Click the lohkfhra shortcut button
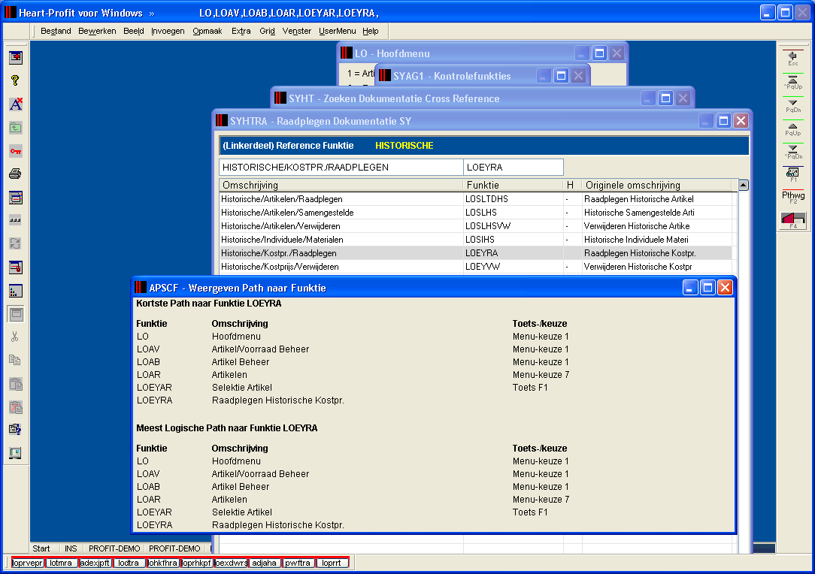Image resolution: width=815 pixels, height=574 pixels. (x=162, y=563)
